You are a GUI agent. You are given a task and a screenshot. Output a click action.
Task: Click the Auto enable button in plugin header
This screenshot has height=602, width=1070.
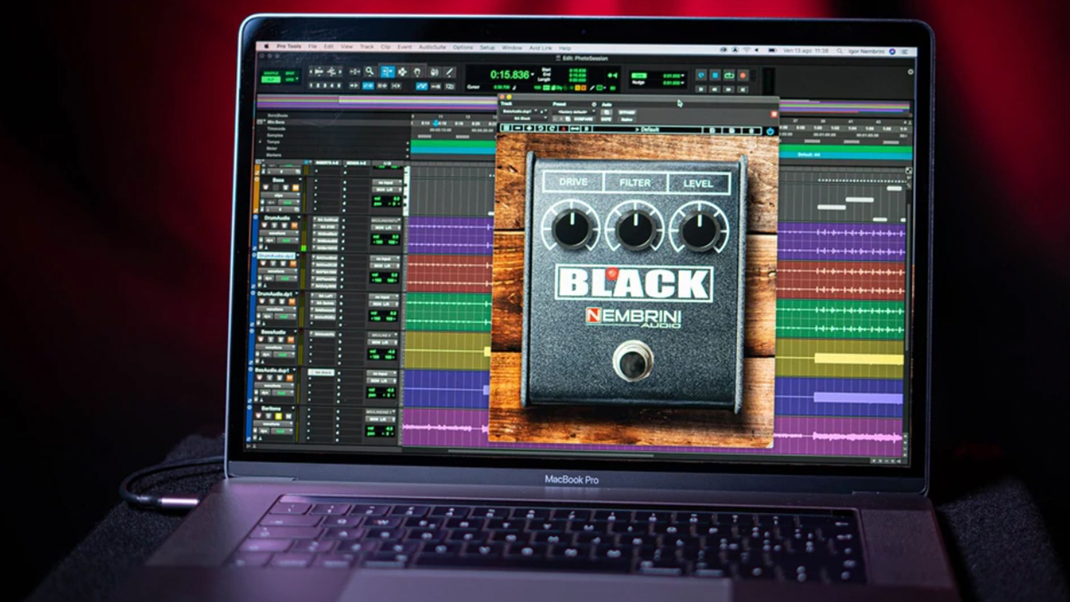tap(606, 112)
